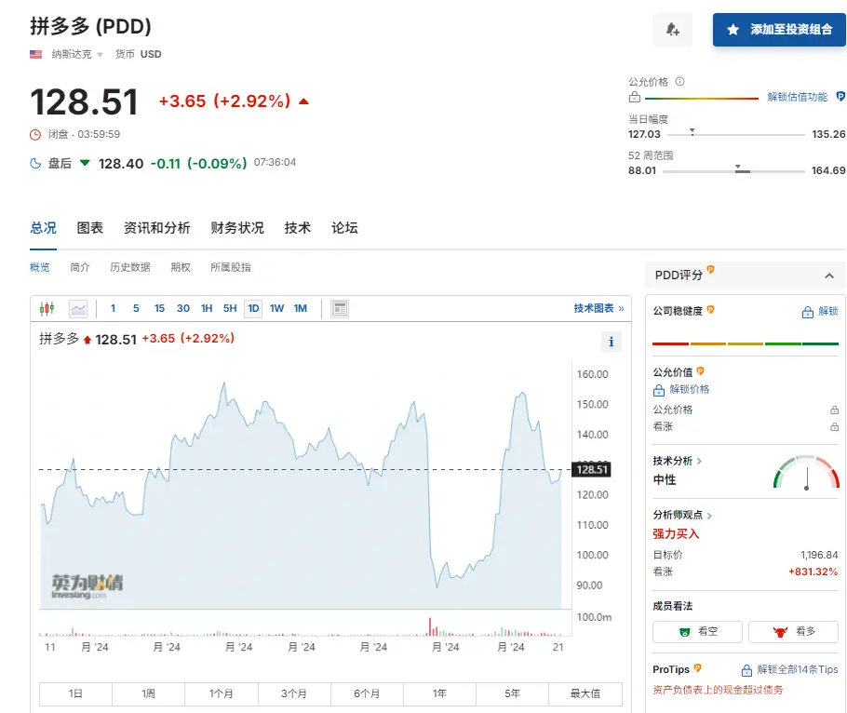Click the chart info i icon
Viewport: 847px width, 713px height.
pyautogui.click(x=611, y=342)
